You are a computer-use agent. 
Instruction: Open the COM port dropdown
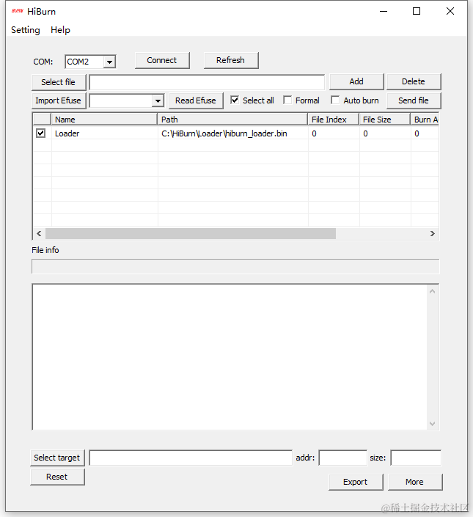[109, 62]
